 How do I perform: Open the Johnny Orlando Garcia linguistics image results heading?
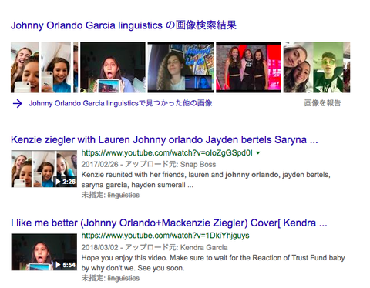coord(123,25)
